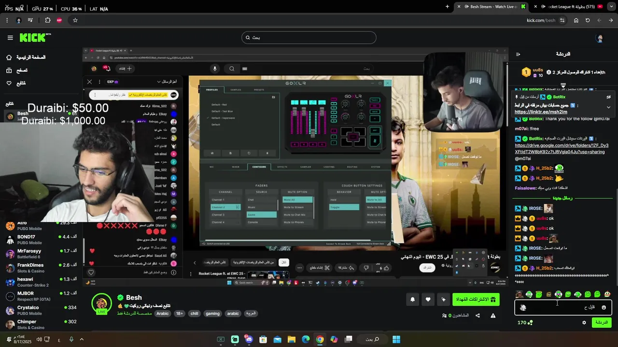This screenshot has height=347, width=618.
Task: Open hexawi channel in sidebar
Action: [41, 281]
